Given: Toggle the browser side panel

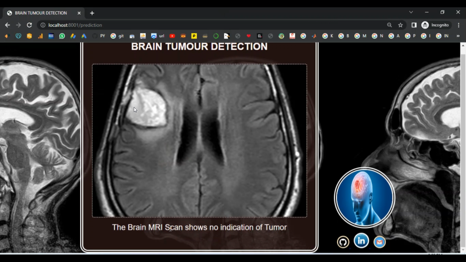Looking at the screenshot, I should [x=414, y=25].
